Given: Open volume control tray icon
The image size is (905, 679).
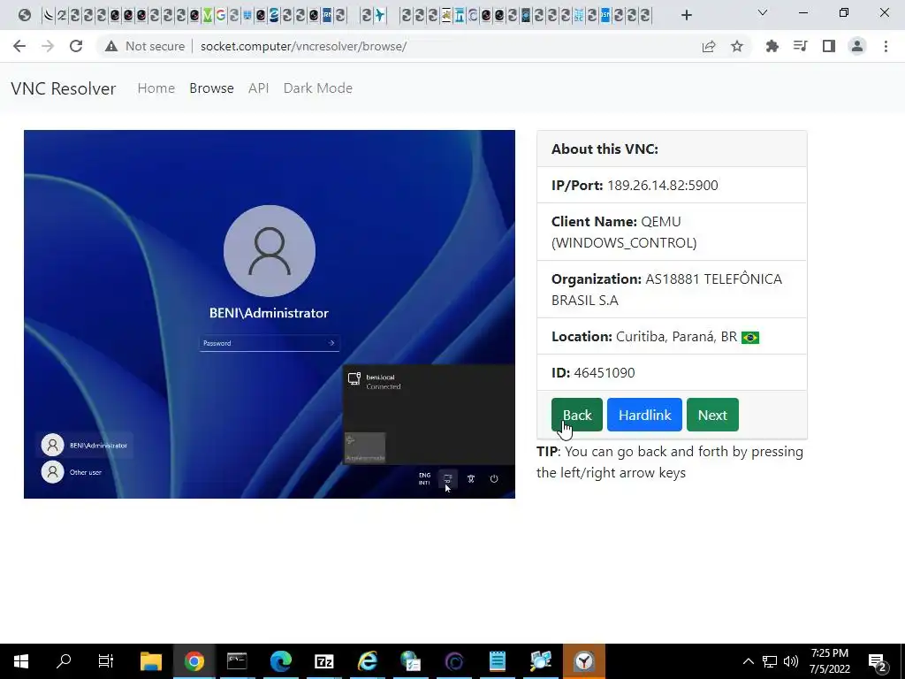Looking at the screenshot, I should (x=791, y=661).
